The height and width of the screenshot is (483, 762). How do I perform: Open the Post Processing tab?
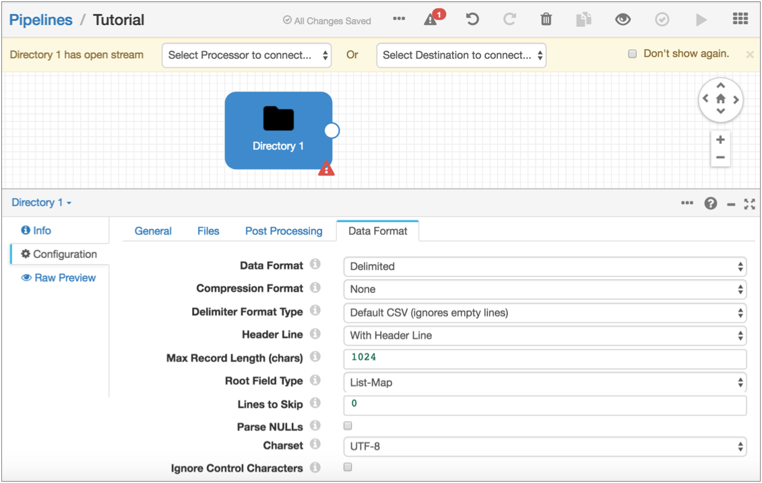click(x=284, y=231)
